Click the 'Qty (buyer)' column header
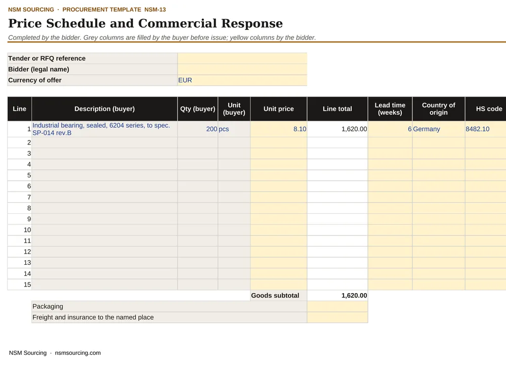Screen dimensions: 506x379 point(197,109)
